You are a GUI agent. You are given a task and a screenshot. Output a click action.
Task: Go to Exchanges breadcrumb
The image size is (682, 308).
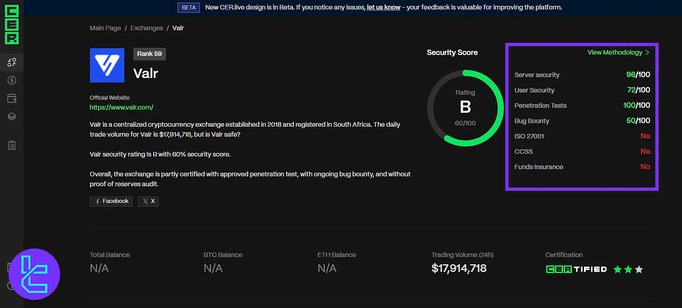pos(146,28)
